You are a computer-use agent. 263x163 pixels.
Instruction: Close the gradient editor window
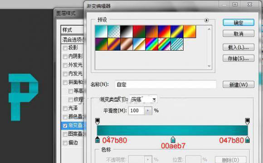tap(250, 5)
